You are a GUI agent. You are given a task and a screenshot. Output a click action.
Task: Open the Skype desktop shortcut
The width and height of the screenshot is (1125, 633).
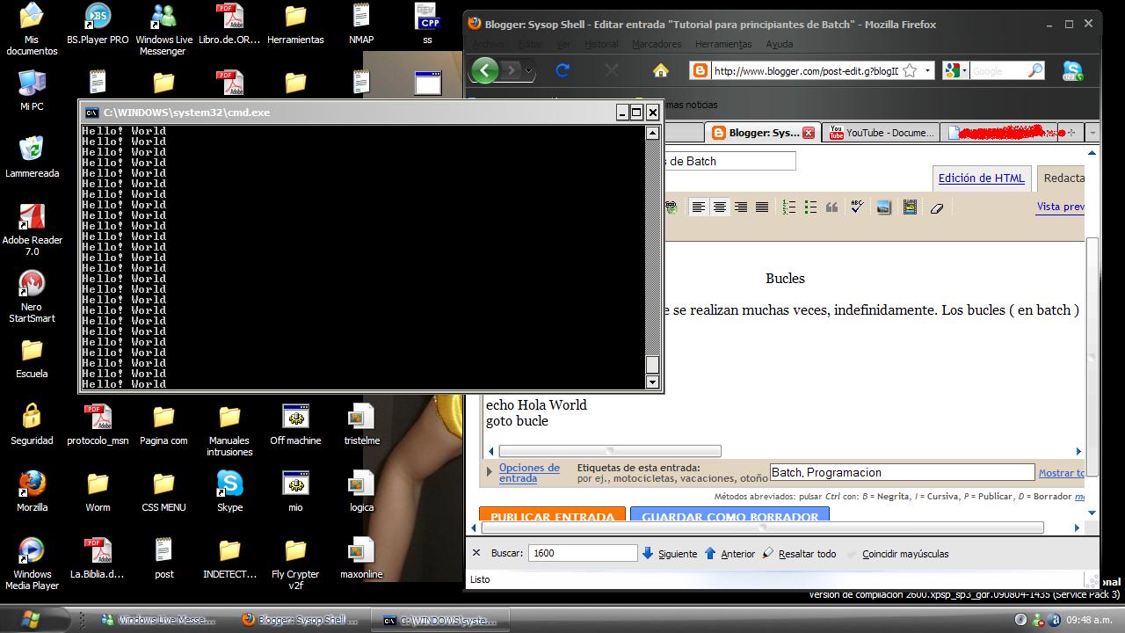point(229,491)
